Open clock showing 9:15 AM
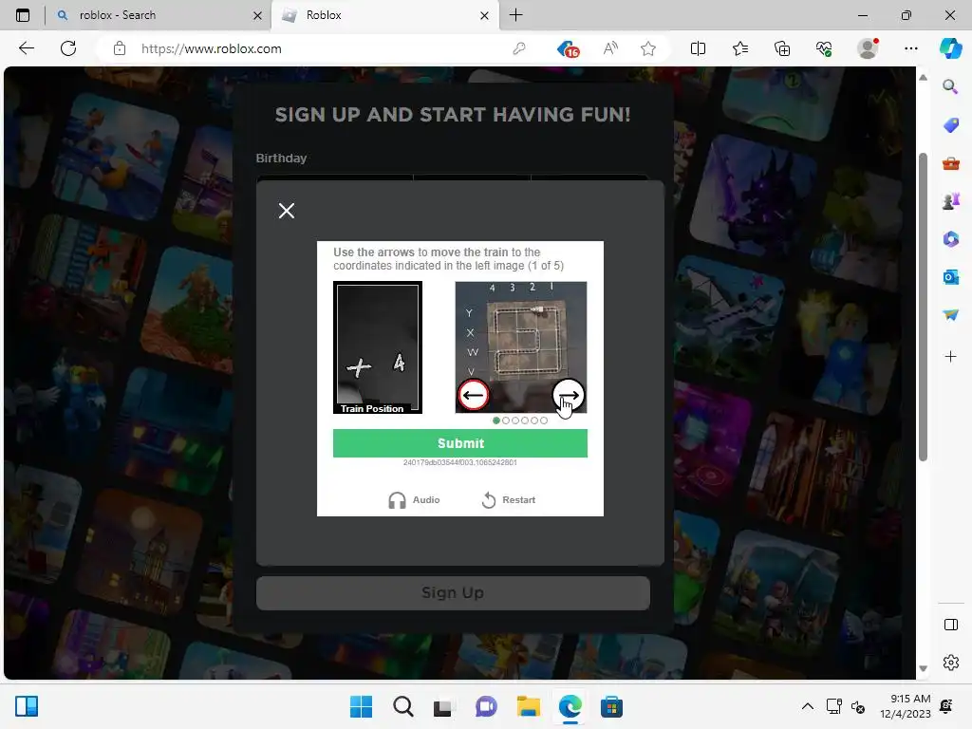 point(906,706)
